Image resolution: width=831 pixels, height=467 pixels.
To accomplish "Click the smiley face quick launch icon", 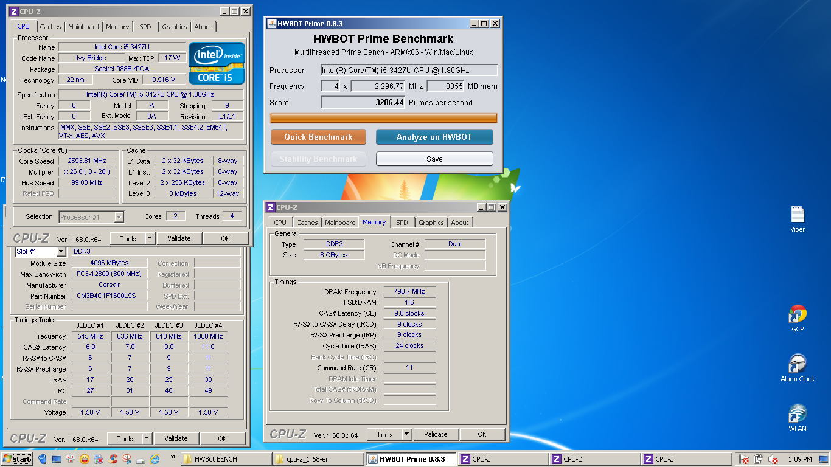I will click(x=85, y=459).
